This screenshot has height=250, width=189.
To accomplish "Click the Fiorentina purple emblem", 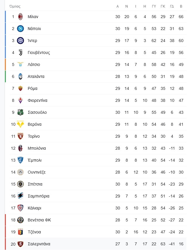I will click(20, 100).
